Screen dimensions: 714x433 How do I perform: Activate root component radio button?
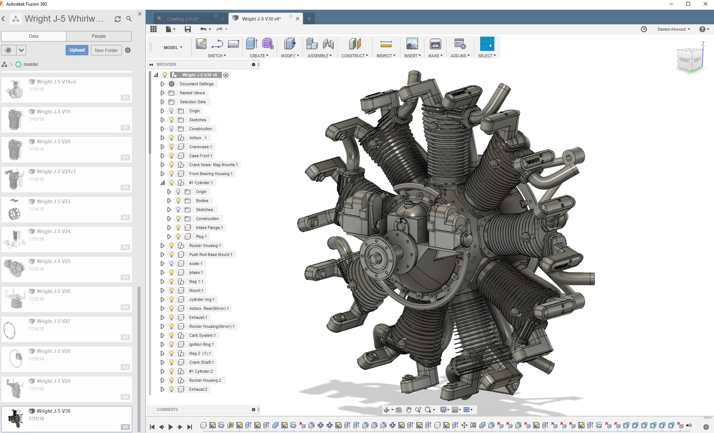[x=226, y=75]
